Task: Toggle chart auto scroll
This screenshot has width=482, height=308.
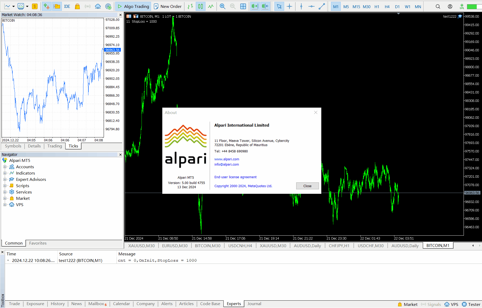Action: [x=255, y=6]
